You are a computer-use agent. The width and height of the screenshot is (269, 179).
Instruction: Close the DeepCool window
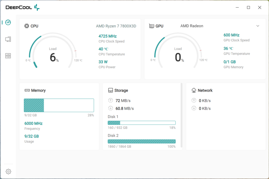(x=260, y=7)
